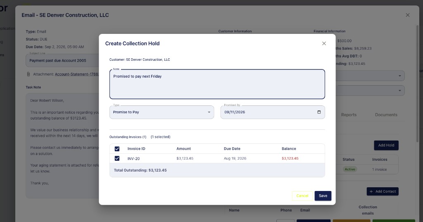Save the collection hold

point(323,196)
